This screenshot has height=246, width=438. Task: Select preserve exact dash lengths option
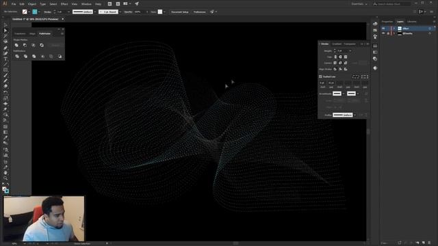356,77
